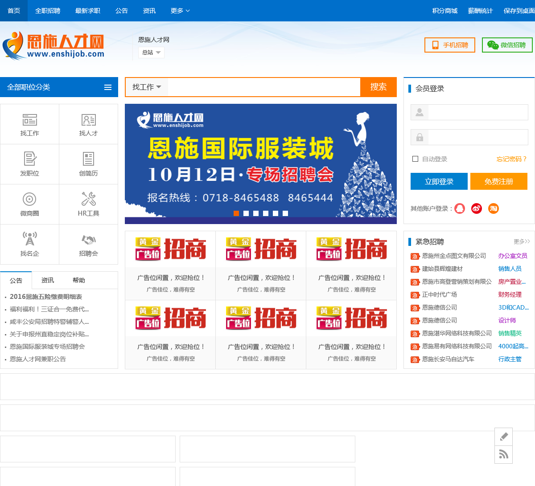
Task: Go to 首页 in the navigation bar
Action: coord(14,11)
